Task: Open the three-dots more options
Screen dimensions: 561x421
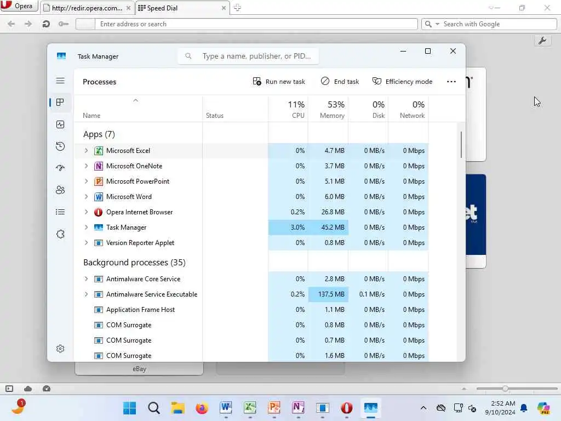Action: click(451, 82)
